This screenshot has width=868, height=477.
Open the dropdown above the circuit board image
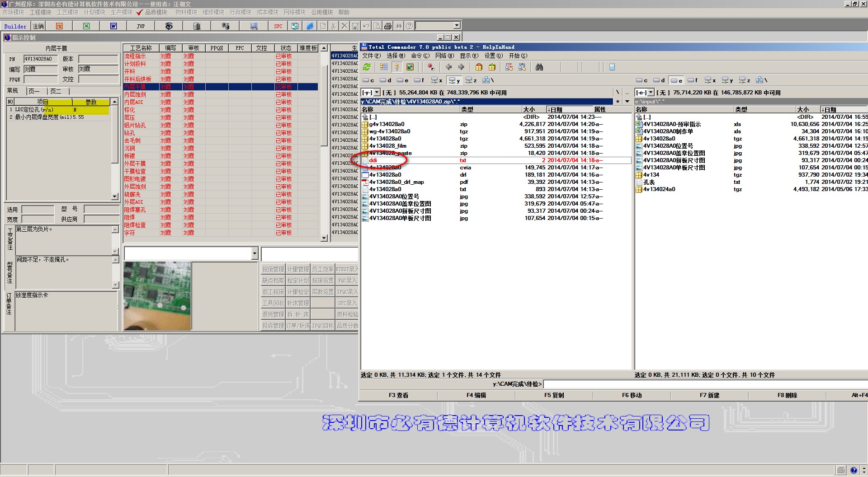255,253
